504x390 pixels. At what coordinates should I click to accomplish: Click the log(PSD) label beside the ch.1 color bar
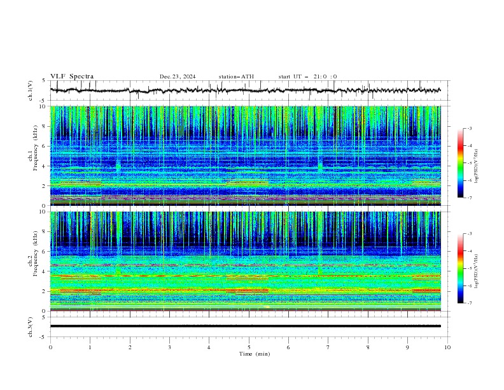(476, 166)
